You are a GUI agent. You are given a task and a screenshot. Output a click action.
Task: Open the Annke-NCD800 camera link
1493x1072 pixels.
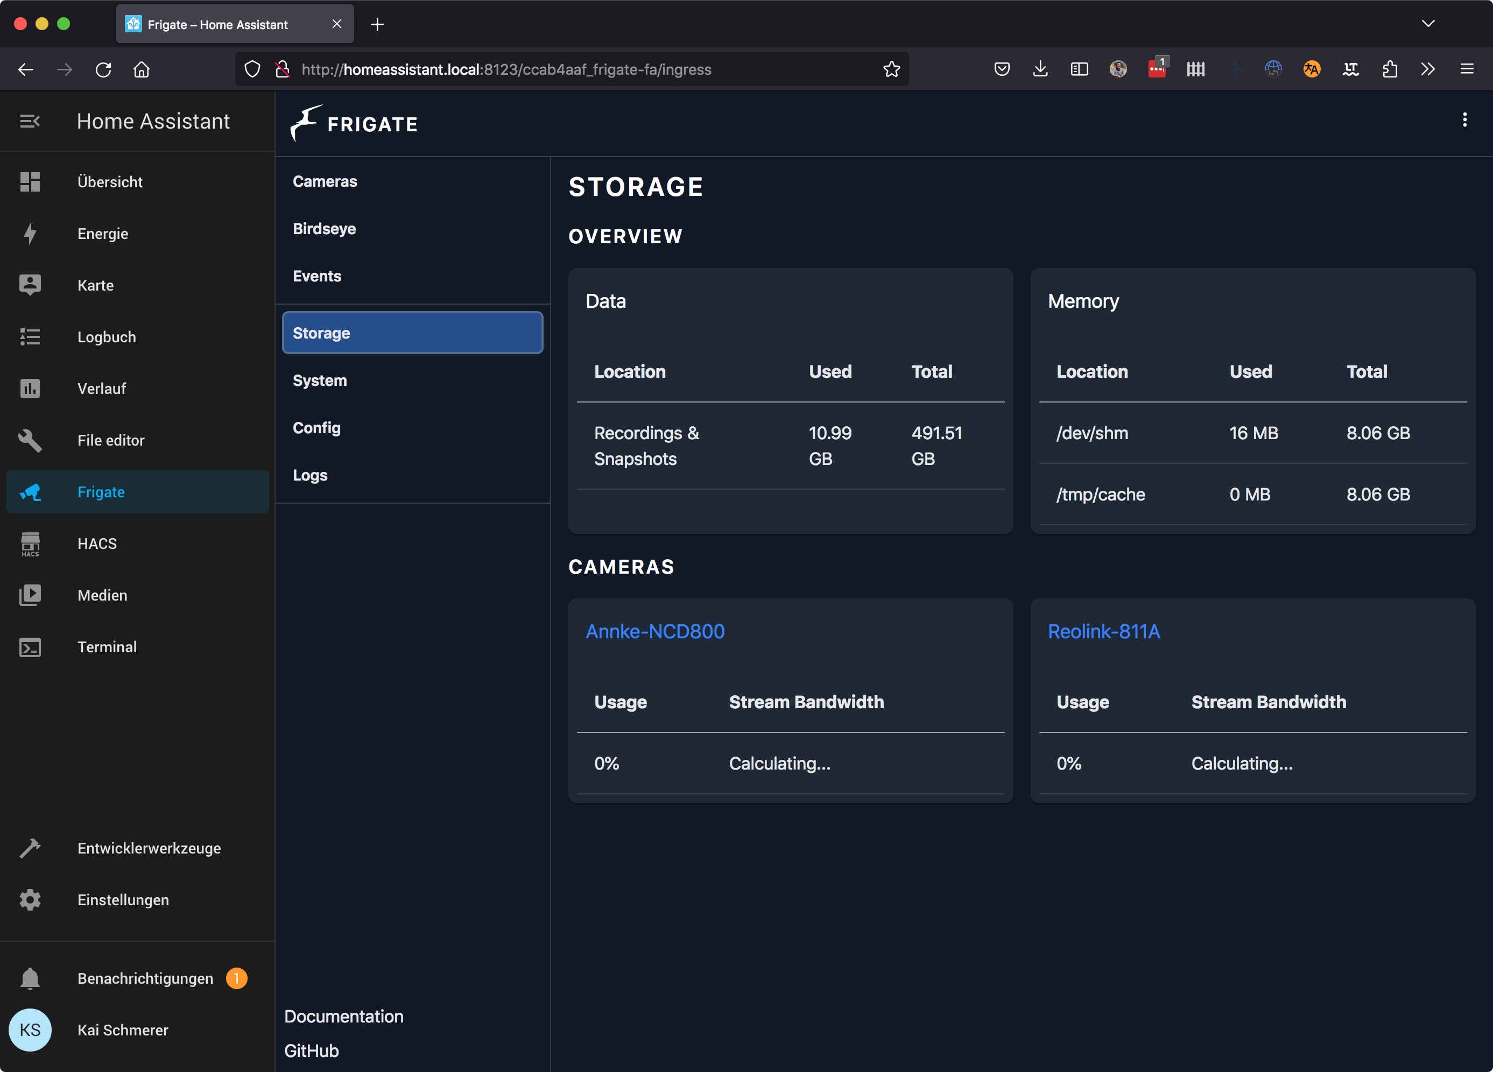pos(654,631)
